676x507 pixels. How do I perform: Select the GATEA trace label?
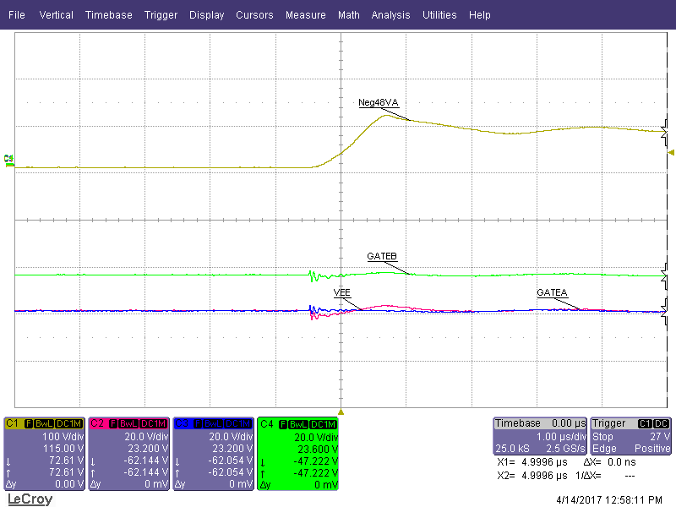click(x=553, y=292)
